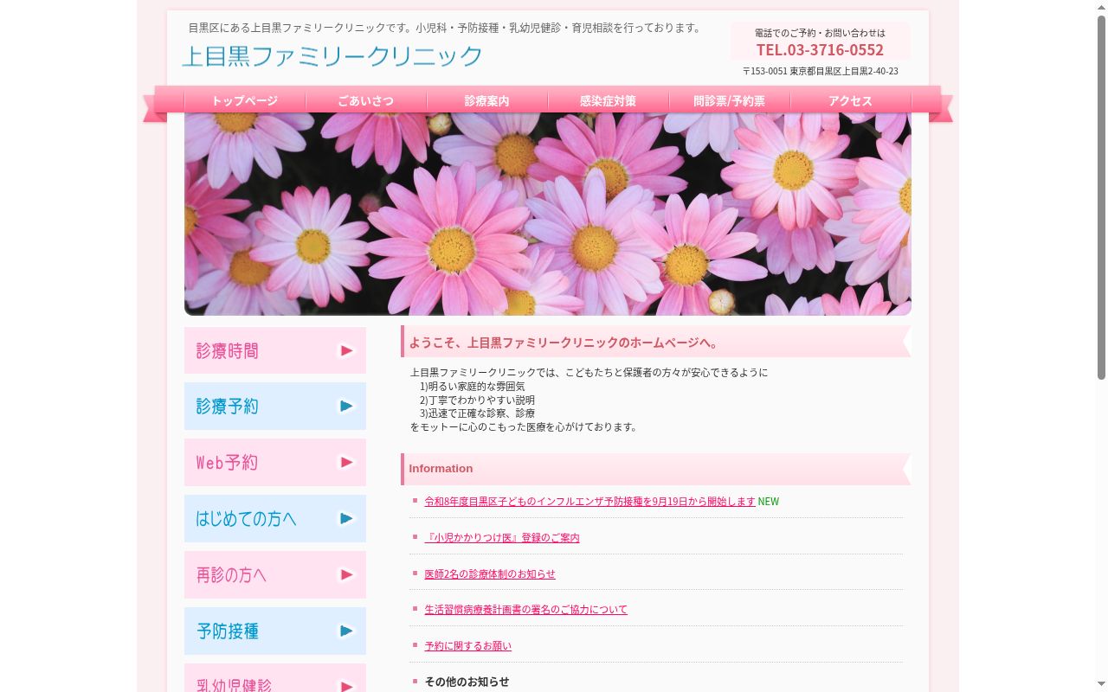Click the arrow icon on Web予約
Image resolution: width=1108 pixels, height=692 pixels.
click(x=346, y=463)
